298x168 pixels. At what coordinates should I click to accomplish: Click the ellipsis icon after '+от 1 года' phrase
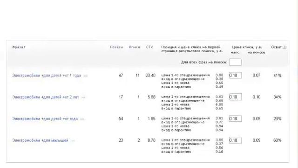tap(86, 76)
